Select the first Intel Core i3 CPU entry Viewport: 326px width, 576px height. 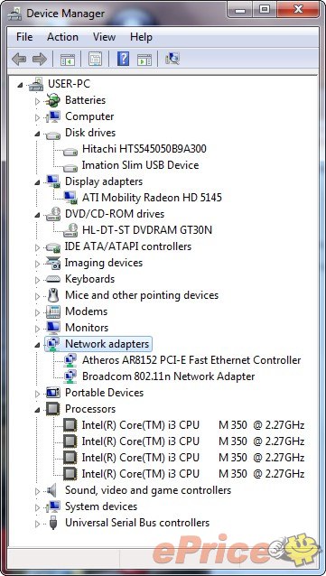(193, 425)
